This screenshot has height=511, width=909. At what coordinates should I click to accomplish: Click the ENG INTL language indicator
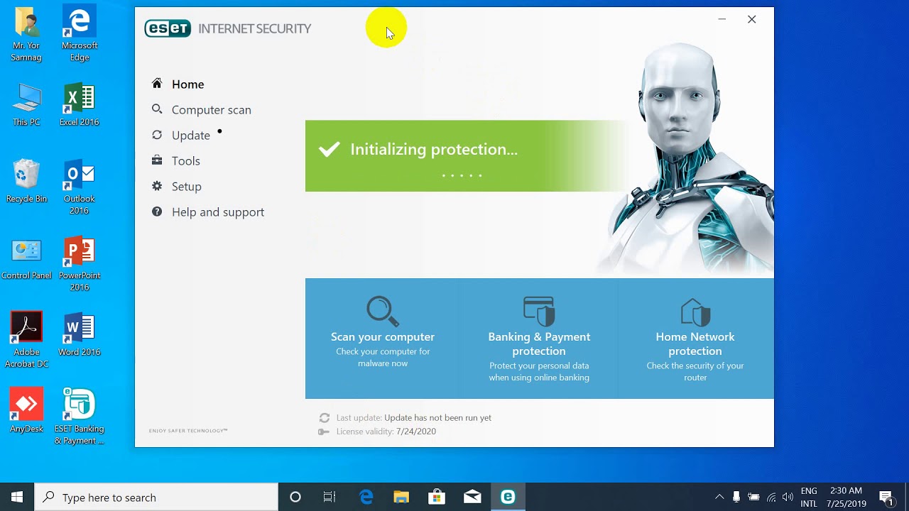(x=809, y=497)
